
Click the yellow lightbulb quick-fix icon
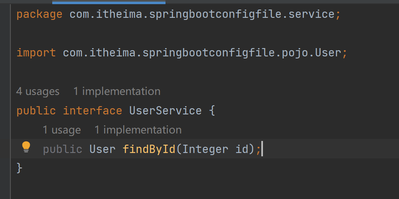point(26,147)
